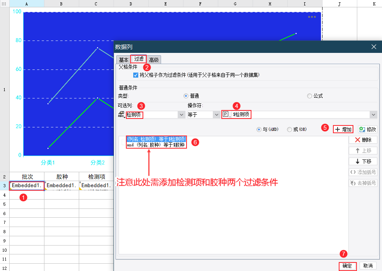Click column header B
This screenshot has width=382, height=271.
(61, 3)
